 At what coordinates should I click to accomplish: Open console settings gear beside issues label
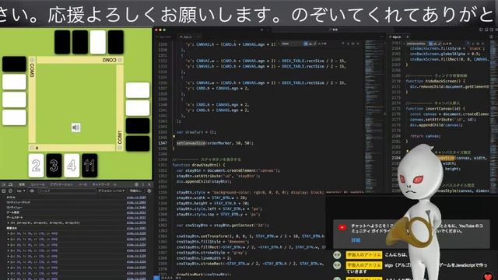(149, 191)
